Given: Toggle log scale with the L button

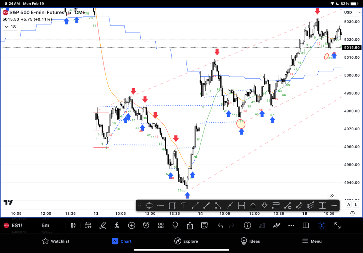Looking at the screenshot, I should 356,205.
